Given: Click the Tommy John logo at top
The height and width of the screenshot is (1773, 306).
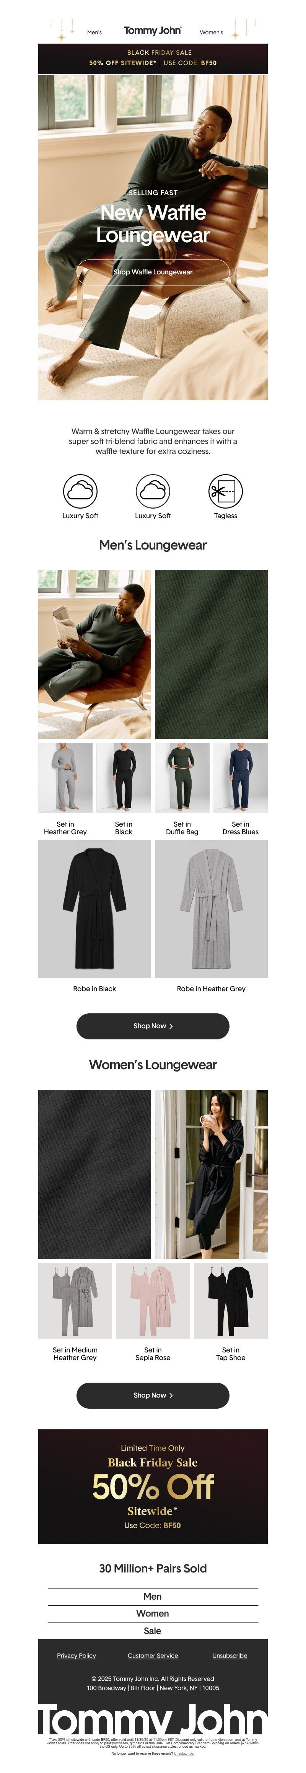Looking at the screenshot, I should pyautogui.click(x=153, y=31).
